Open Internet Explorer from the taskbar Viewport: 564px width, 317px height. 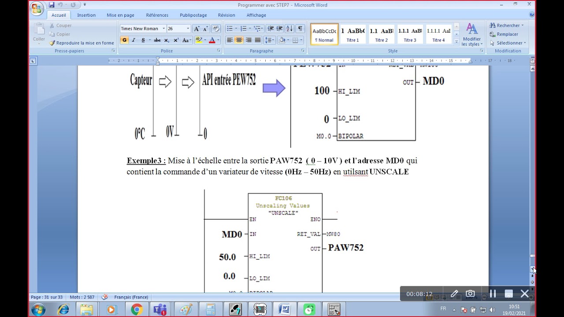[63, 310]
